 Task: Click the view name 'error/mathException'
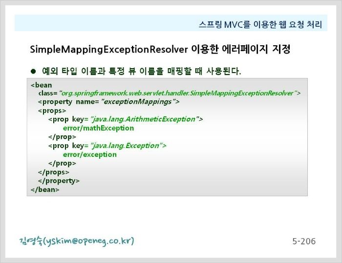click(x=98, y=128)
